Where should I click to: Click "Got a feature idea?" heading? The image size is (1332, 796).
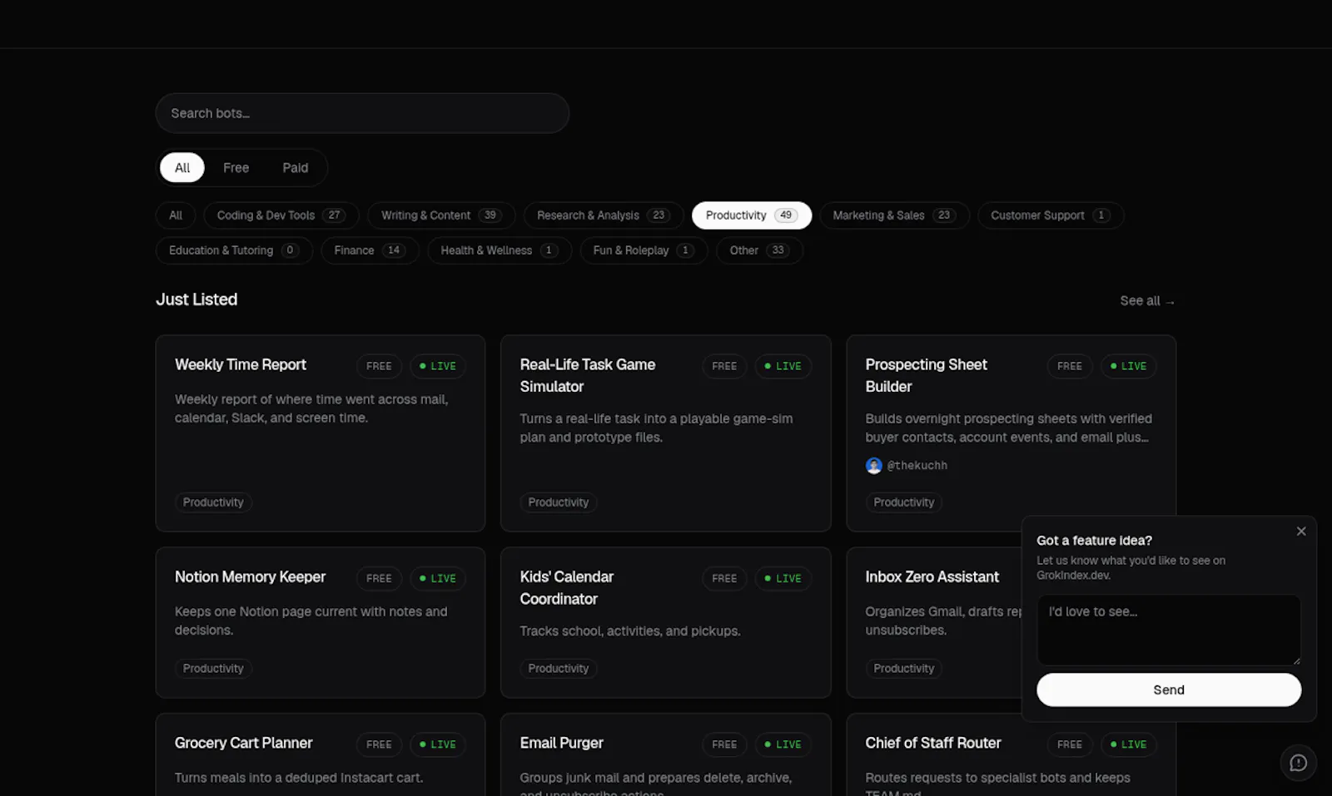(1094, 541)
